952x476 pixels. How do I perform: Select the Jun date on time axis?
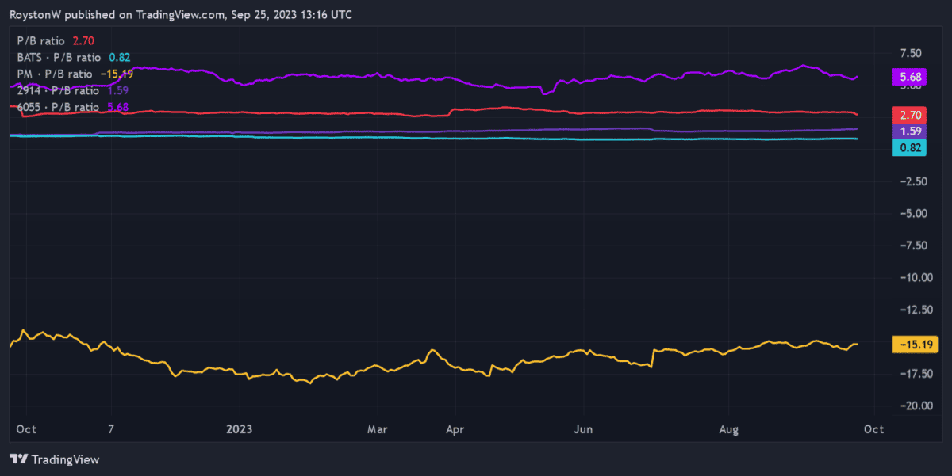tap(583, 429)
